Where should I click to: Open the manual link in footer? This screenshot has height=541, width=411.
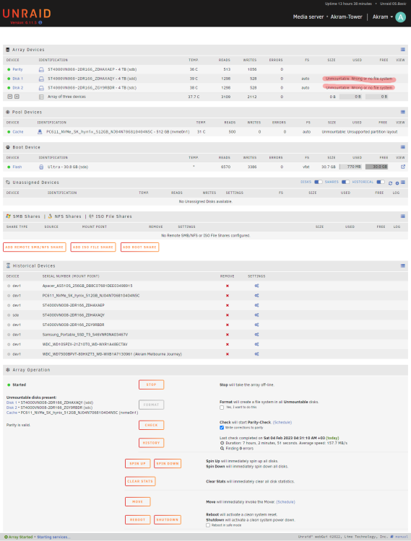pyautogui.click(x=402, y=537)
